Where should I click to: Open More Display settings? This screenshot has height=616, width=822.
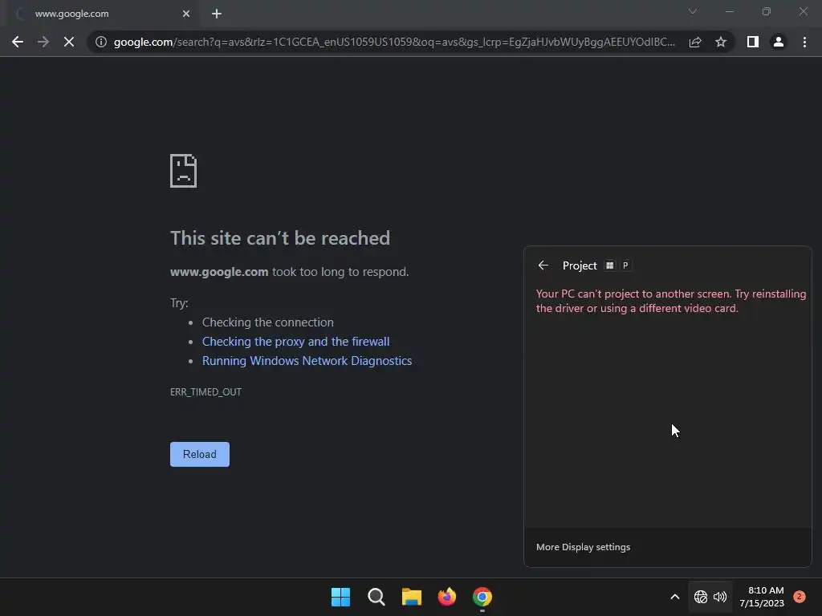(x=583, y=547)
